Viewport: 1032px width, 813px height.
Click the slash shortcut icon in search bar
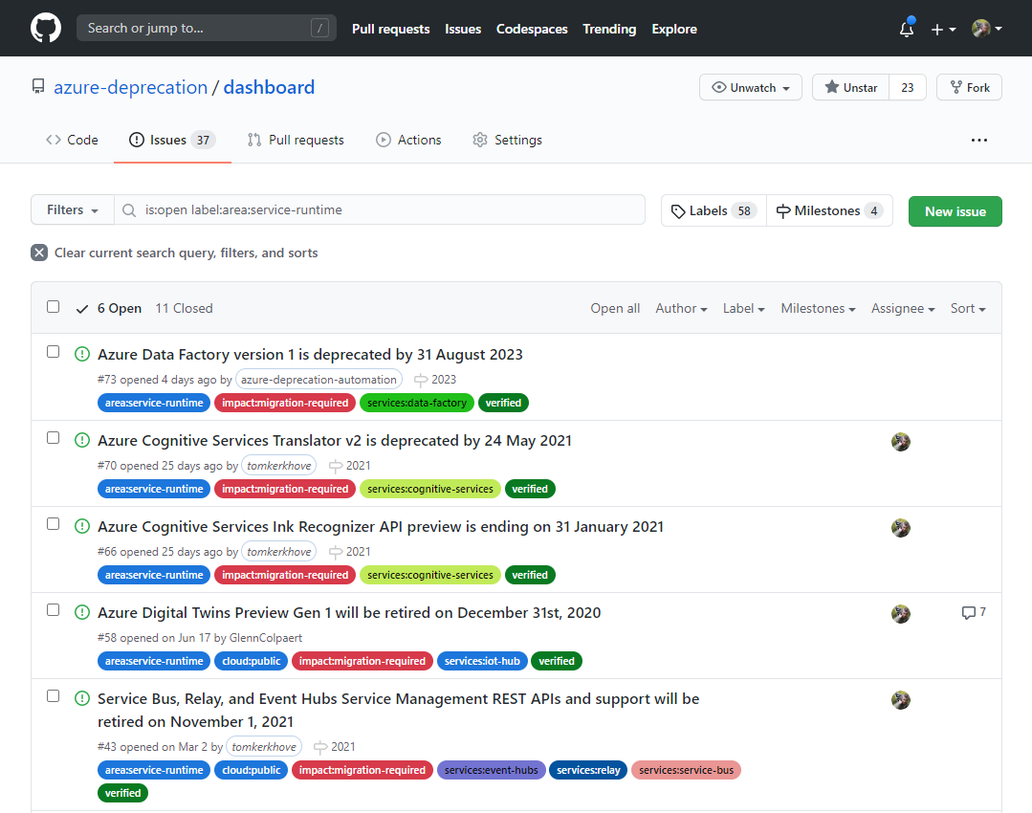pos(319,29)
